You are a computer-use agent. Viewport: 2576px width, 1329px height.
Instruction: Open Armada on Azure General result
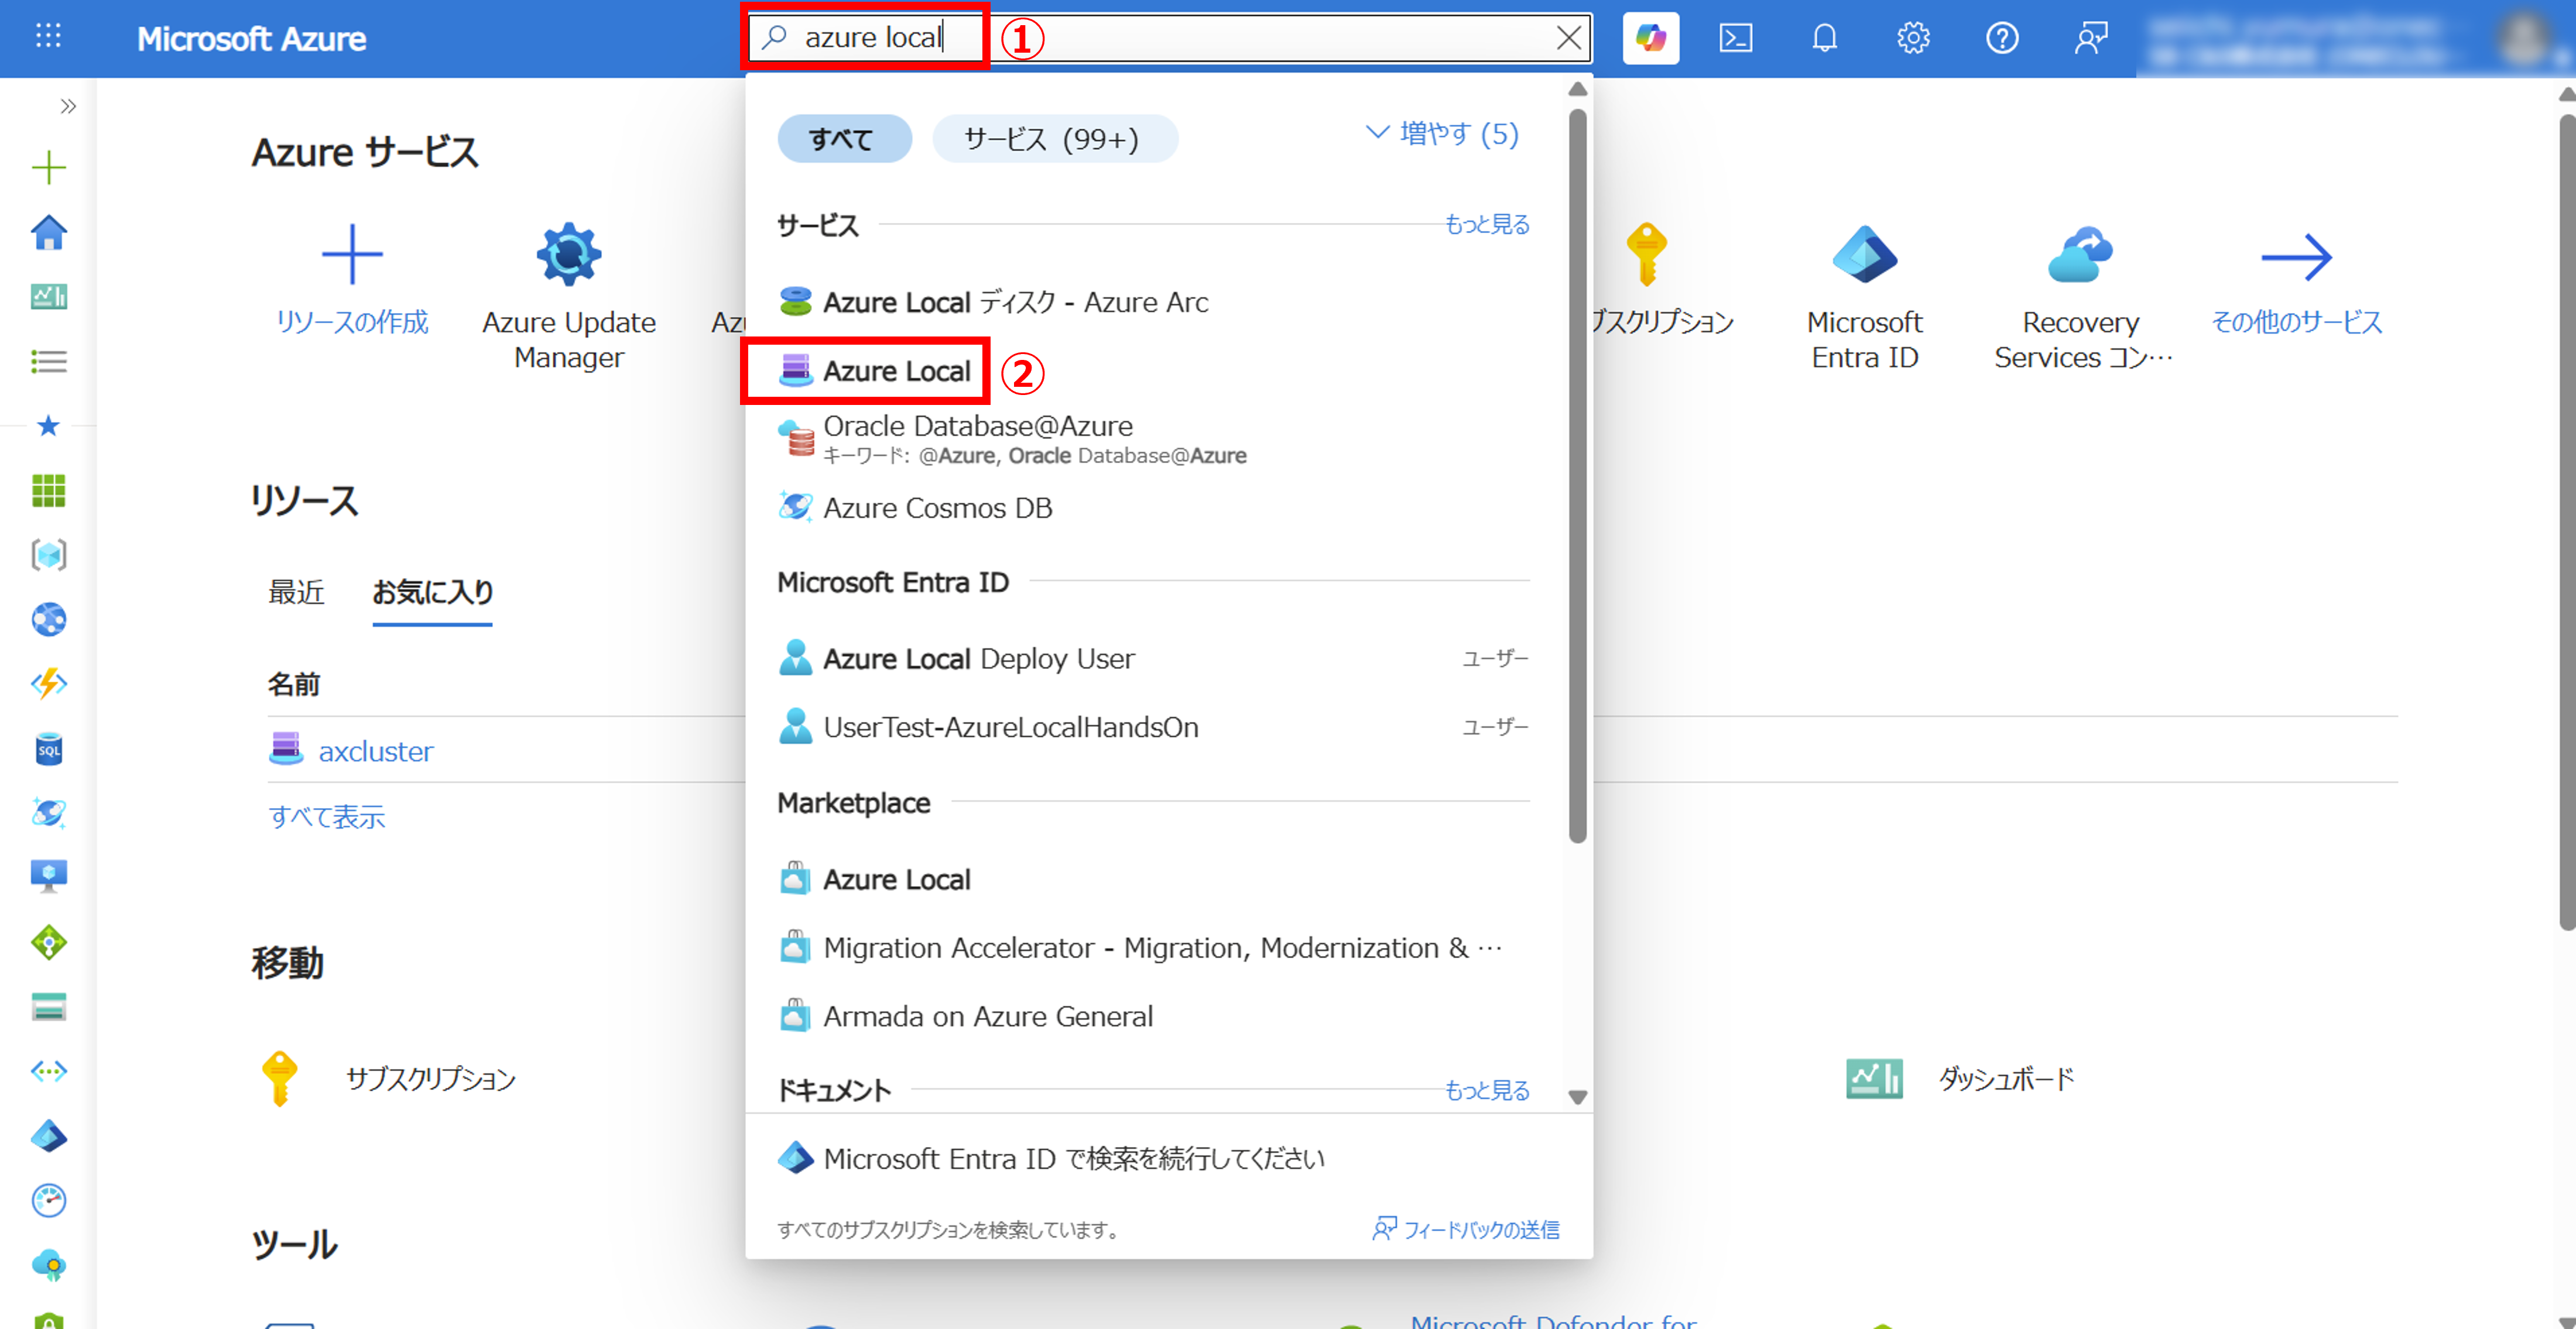(x=1153, y=1017)
